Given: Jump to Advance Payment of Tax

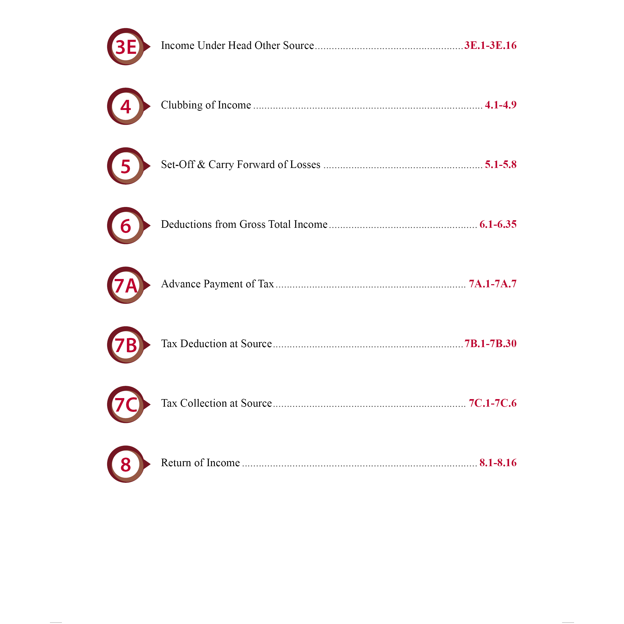Looking at the screenshot, I should tap(217, 284).
